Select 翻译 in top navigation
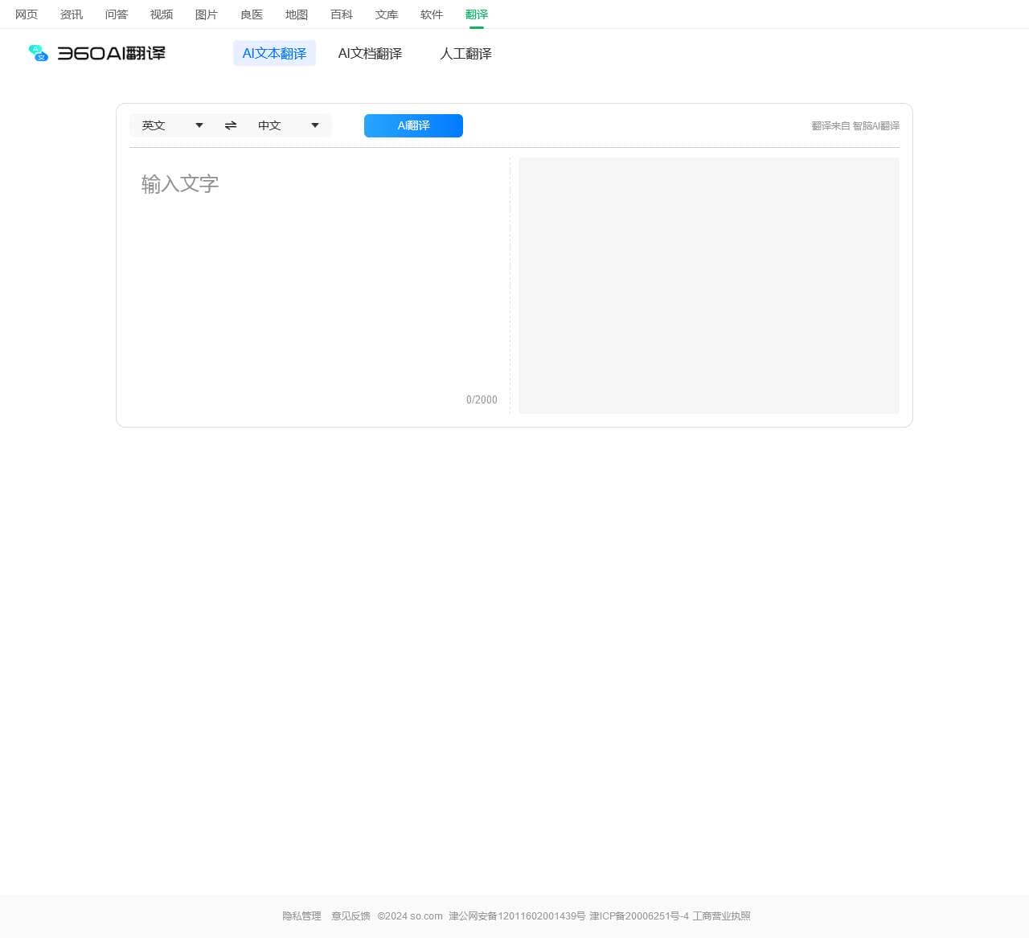The width and height of the screenshot is (1029, 938). point(477,14)
